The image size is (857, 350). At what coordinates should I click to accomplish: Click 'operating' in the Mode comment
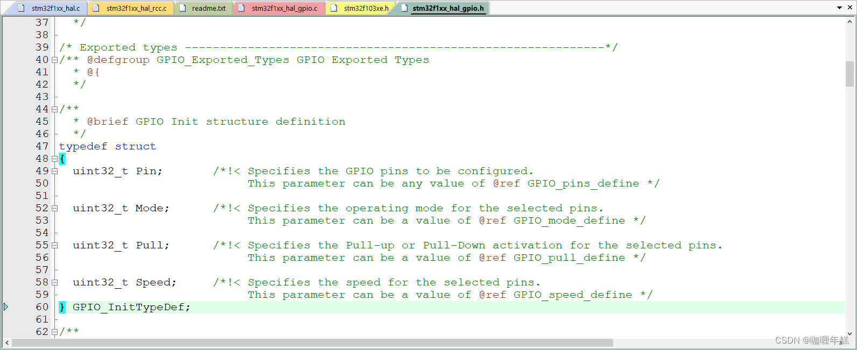[x=377, y=208]
